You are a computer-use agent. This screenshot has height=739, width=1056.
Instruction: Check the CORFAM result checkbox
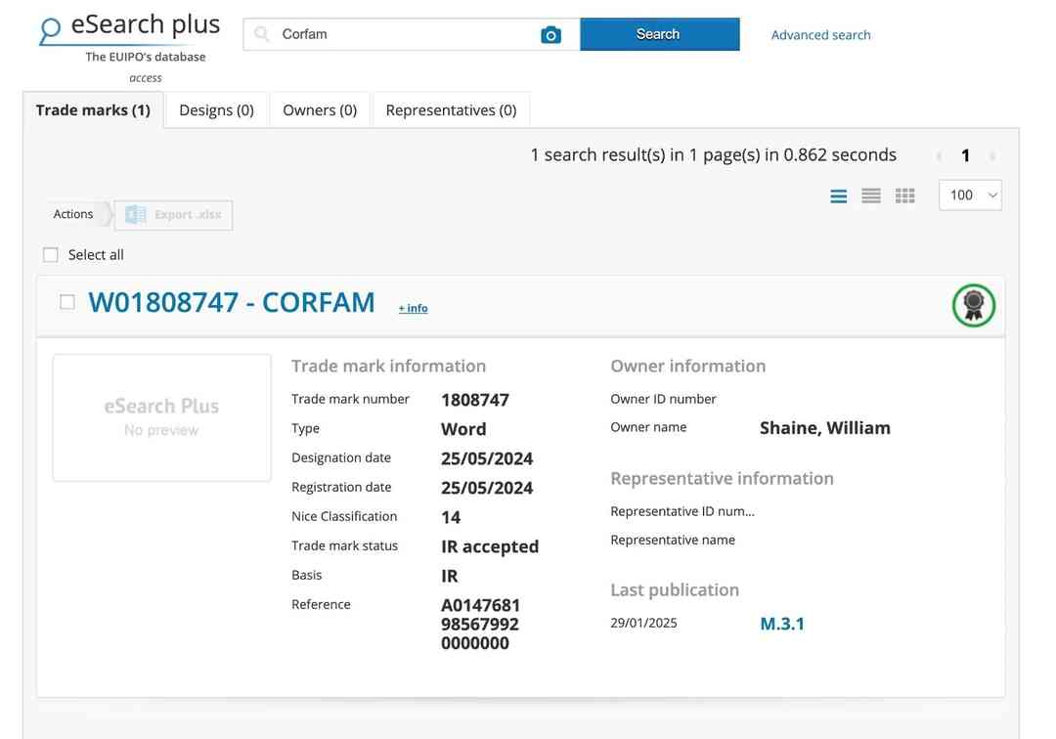tap(67, 302)
